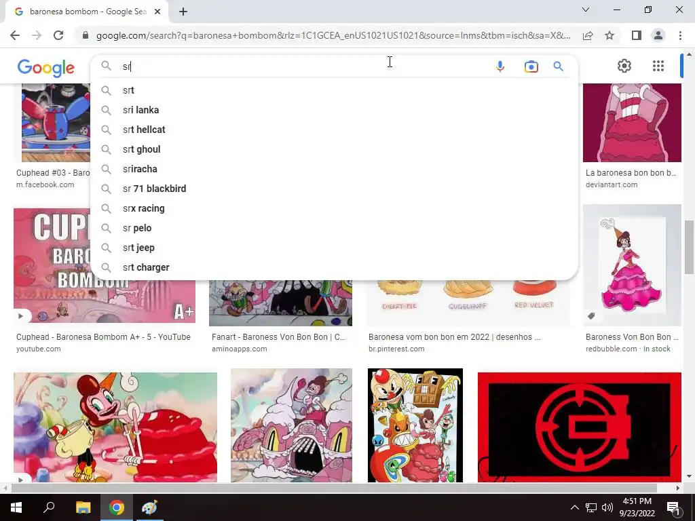The image size is (695, 521).
Task: Open the redbubble pink dress sticker thumbnail
Action: [x=632, y=265]
